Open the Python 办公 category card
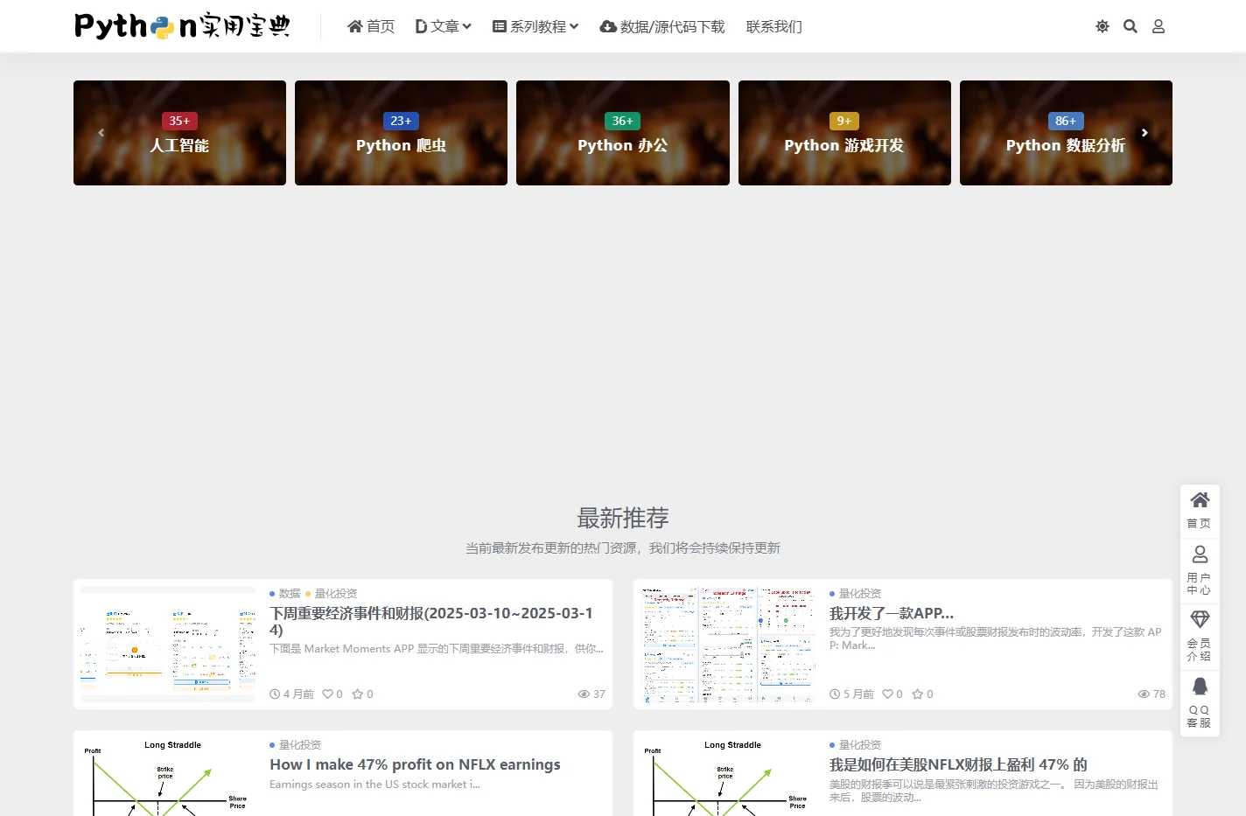 623,133
